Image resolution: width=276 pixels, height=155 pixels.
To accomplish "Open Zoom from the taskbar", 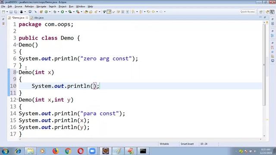I will [92, 151].
